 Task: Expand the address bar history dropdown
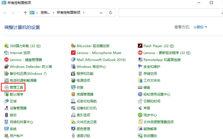pos(101,13)
